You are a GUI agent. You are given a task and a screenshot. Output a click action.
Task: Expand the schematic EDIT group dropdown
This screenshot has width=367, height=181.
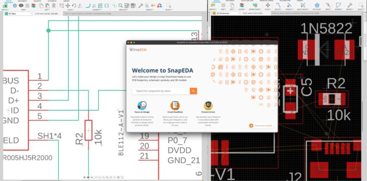tap(47, 10)
